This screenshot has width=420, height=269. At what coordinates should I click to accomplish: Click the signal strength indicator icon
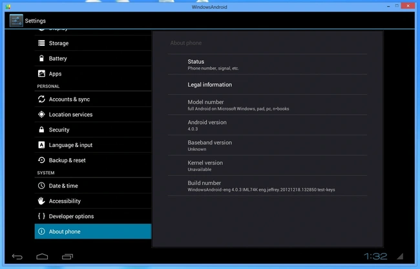[400, 257]
